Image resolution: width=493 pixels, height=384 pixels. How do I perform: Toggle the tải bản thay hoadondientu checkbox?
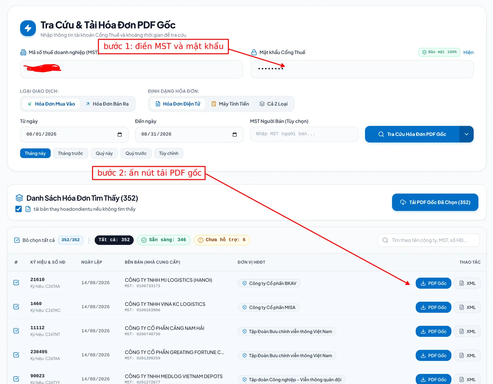pos(19,209)
